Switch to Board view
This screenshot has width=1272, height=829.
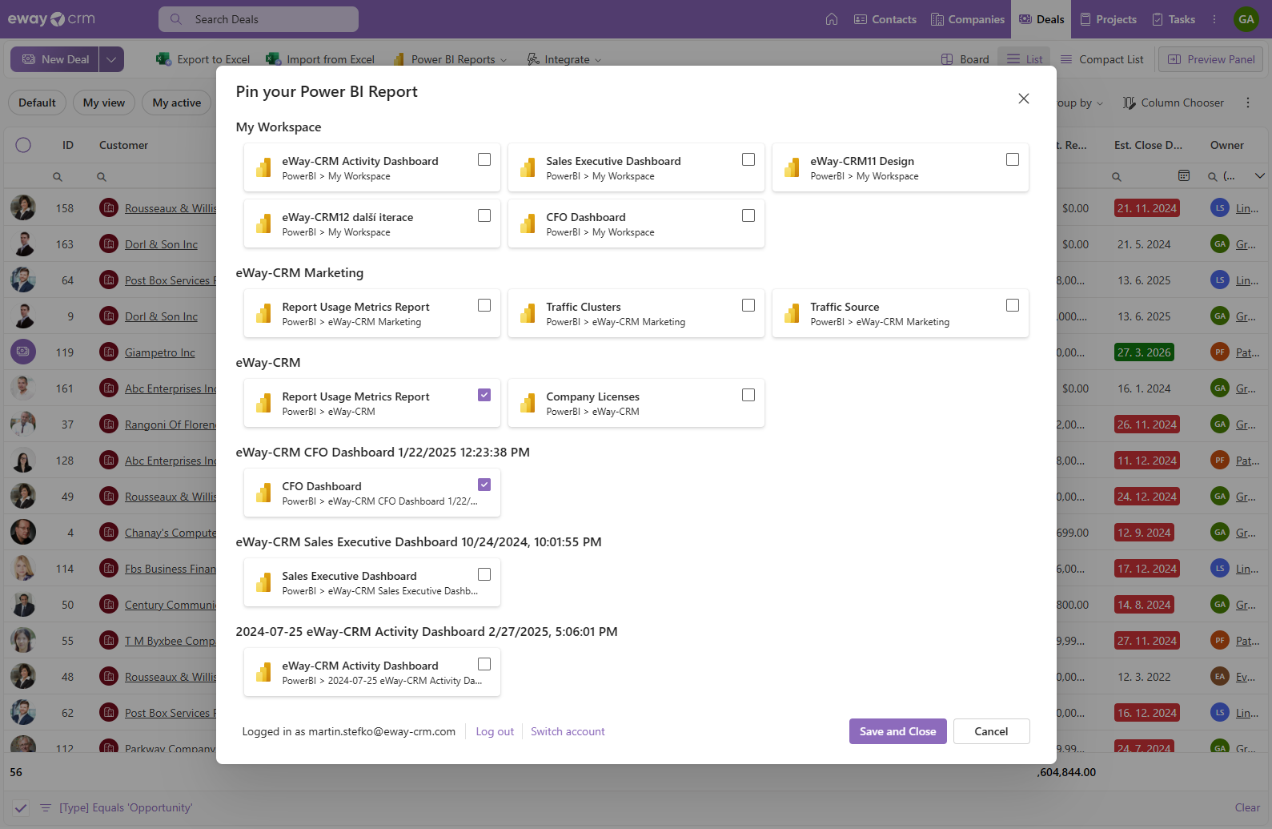tap(965, 59)
